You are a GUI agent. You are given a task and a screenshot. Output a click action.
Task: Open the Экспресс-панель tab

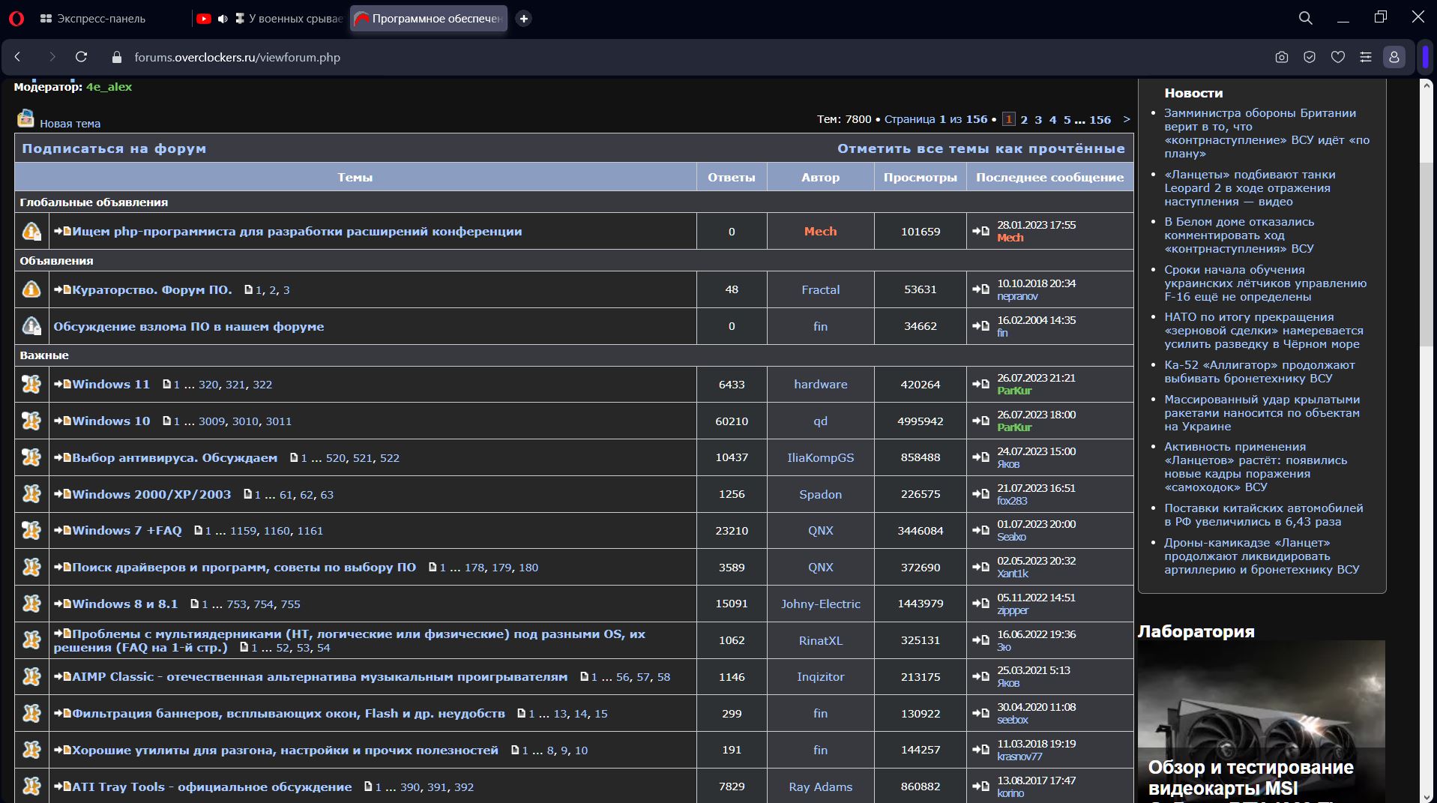93,19
